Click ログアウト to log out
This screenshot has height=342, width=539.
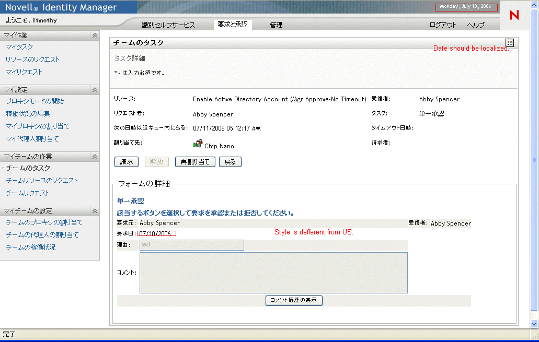click(443, 25)
